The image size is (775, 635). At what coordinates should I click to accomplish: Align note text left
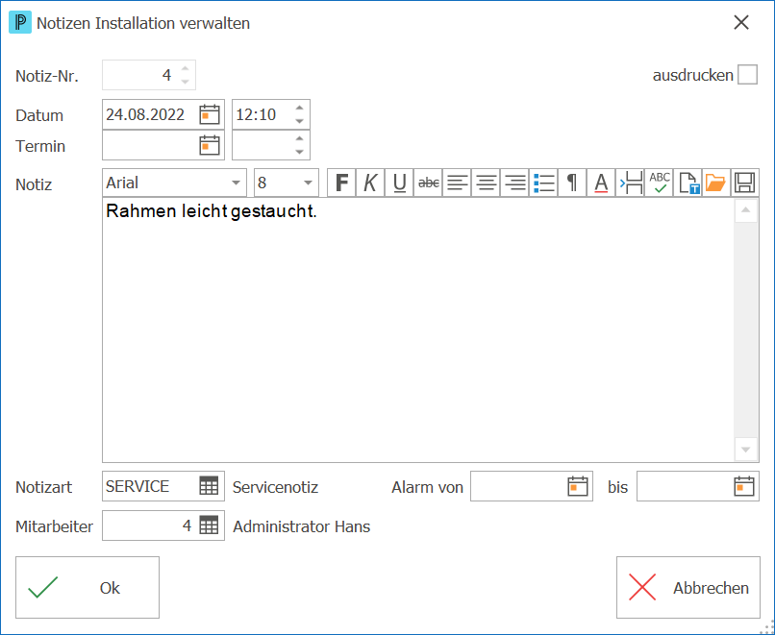[457, 183]
